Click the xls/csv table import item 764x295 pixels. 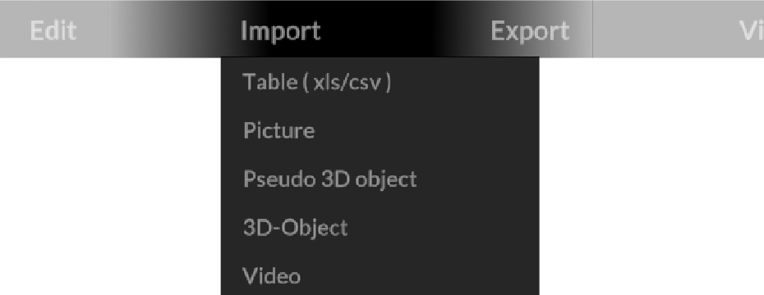click(x=380, y=82)
